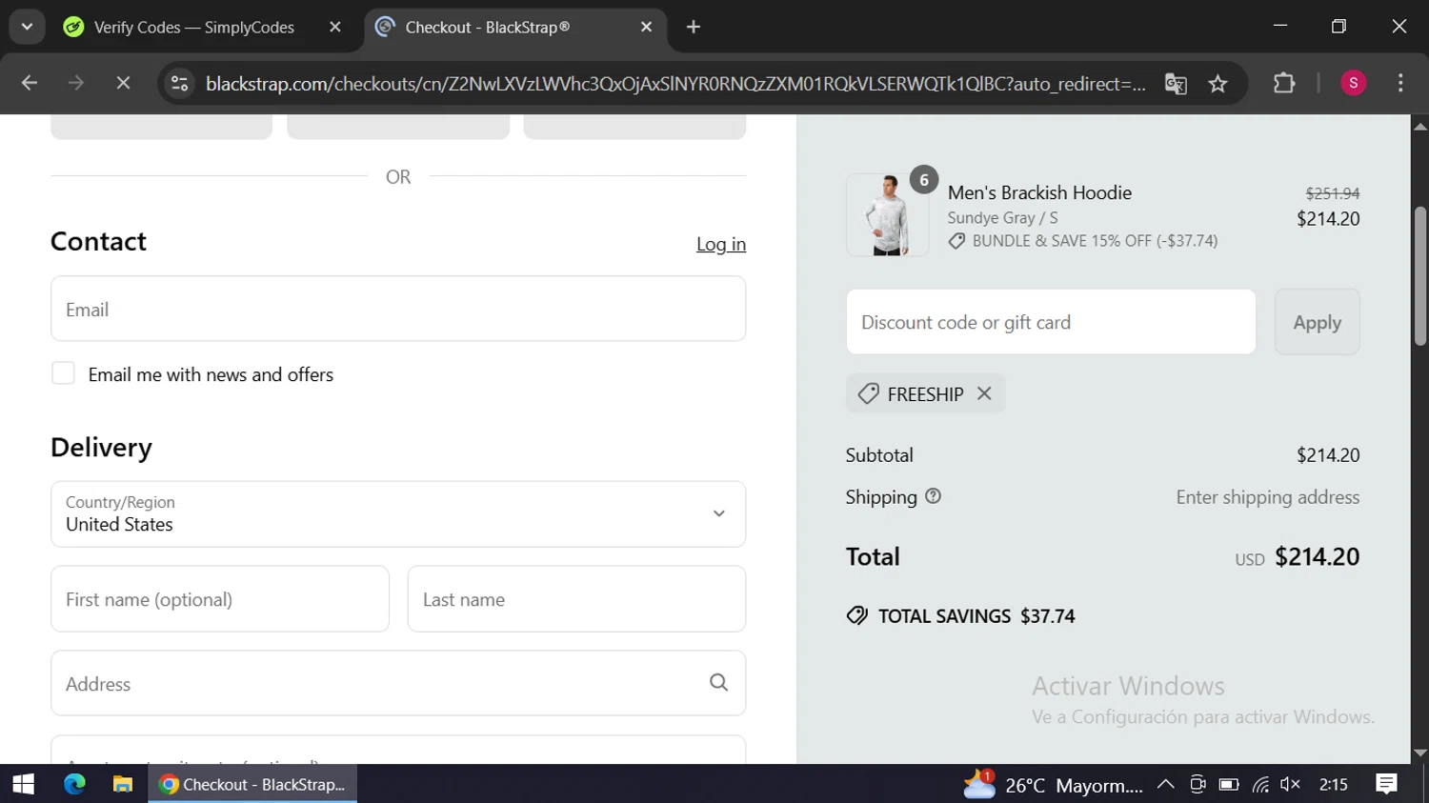Stop loading the page
The height and width of the screenshot is (803, 1429).
pos(123,84)
